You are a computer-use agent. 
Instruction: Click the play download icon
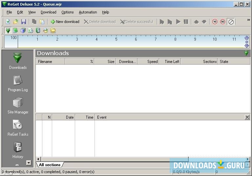click(178, 22)
